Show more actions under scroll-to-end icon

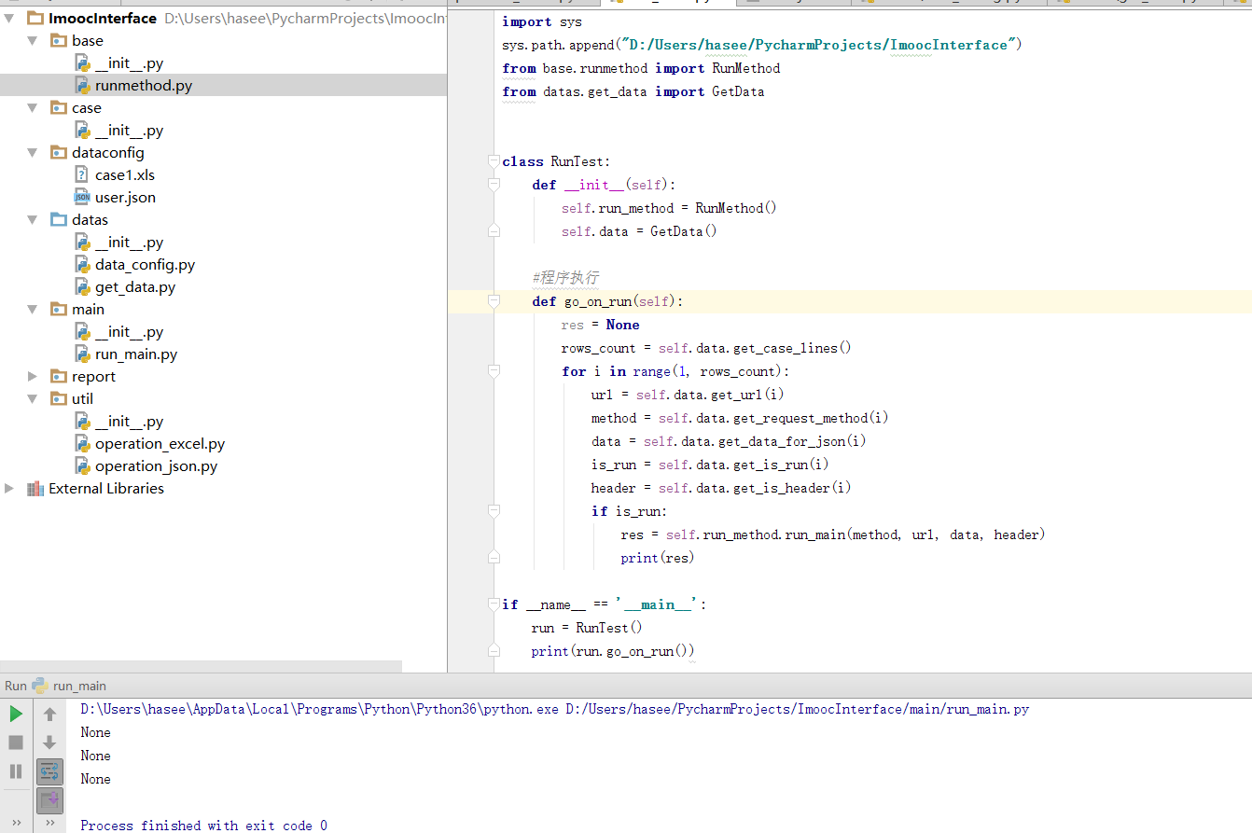click(49, 823)
